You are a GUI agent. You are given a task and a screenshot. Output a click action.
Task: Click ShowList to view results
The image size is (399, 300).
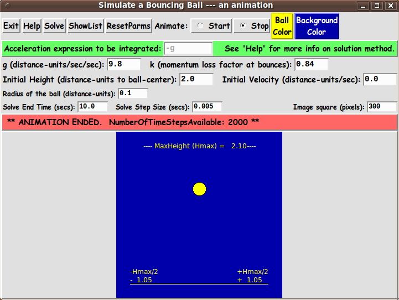point(85,26)
